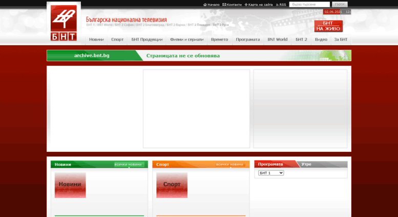
Task: Open the За БНТ menu item
Action: 341,40
